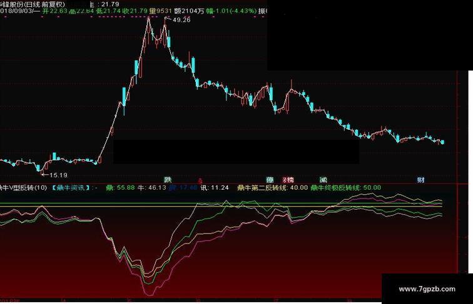
Task: Click the small red marker right of '跌'
Action: tap(200, 180)
